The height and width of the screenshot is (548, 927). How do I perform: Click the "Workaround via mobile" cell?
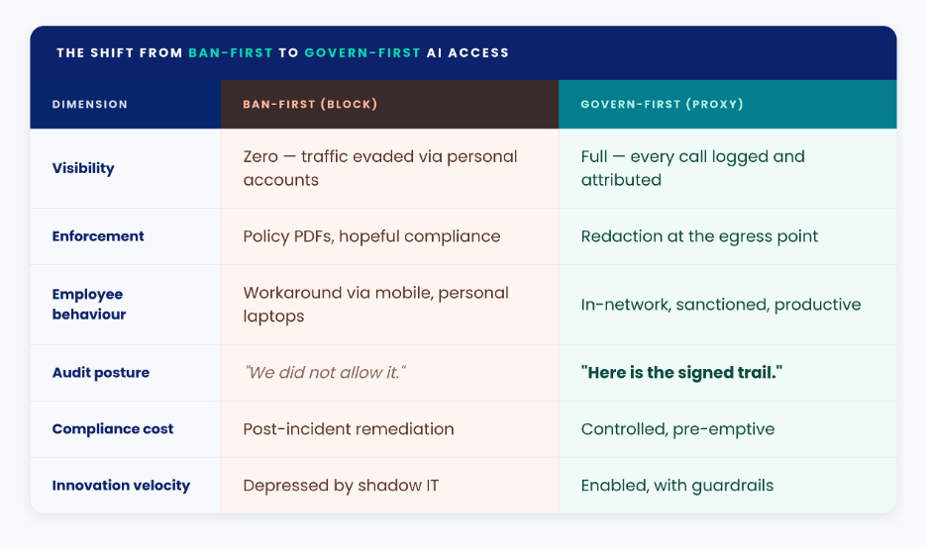(375, 305)
